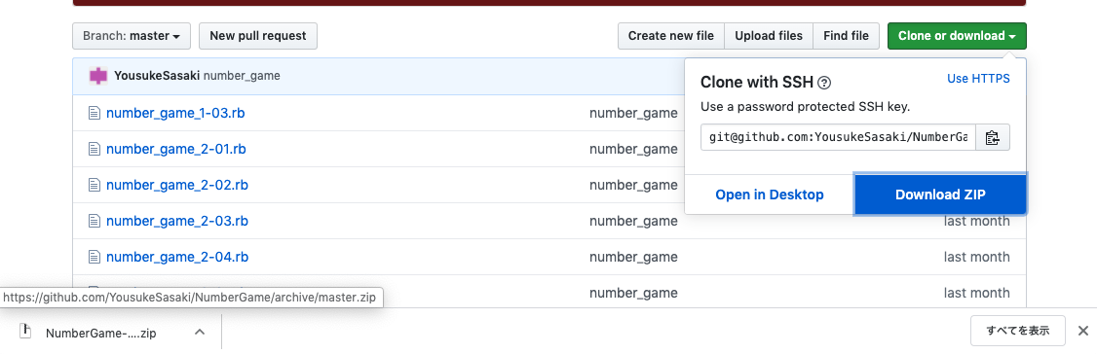Open the Branch: master dropdown
Image resolution: width=1097 pixels, height=354 pixels.
coord(132,36)
